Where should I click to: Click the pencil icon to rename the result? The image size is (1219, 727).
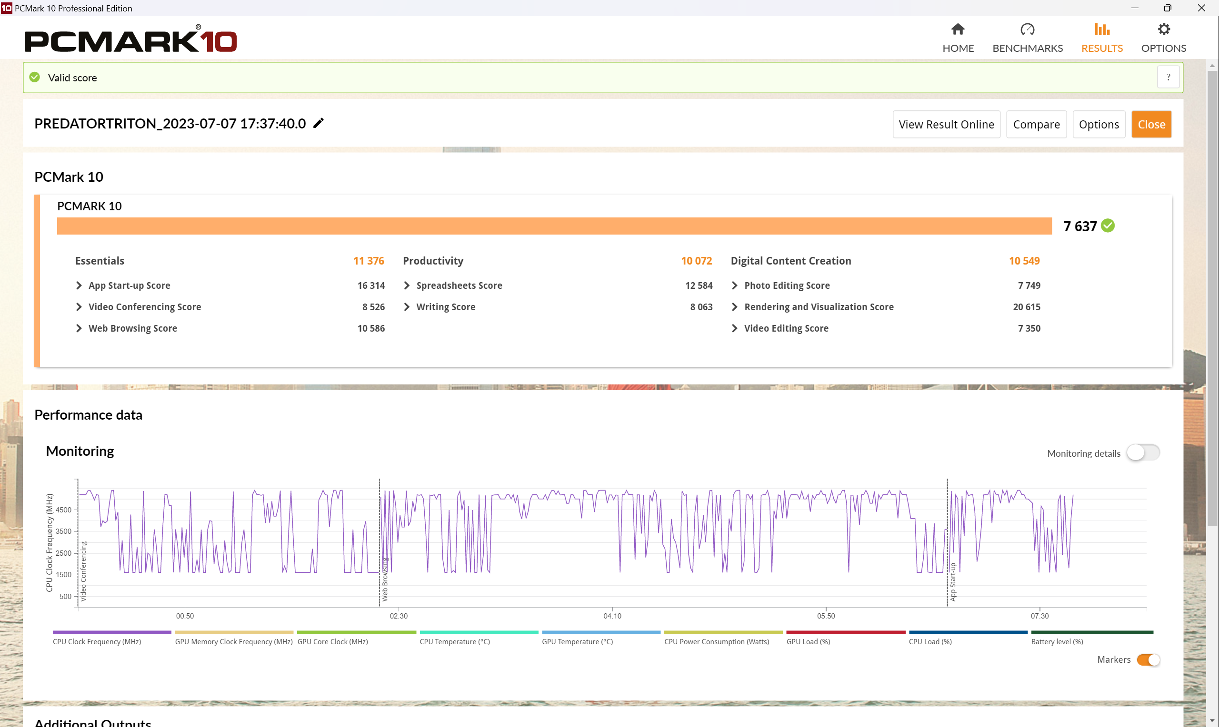pos(319,123)
